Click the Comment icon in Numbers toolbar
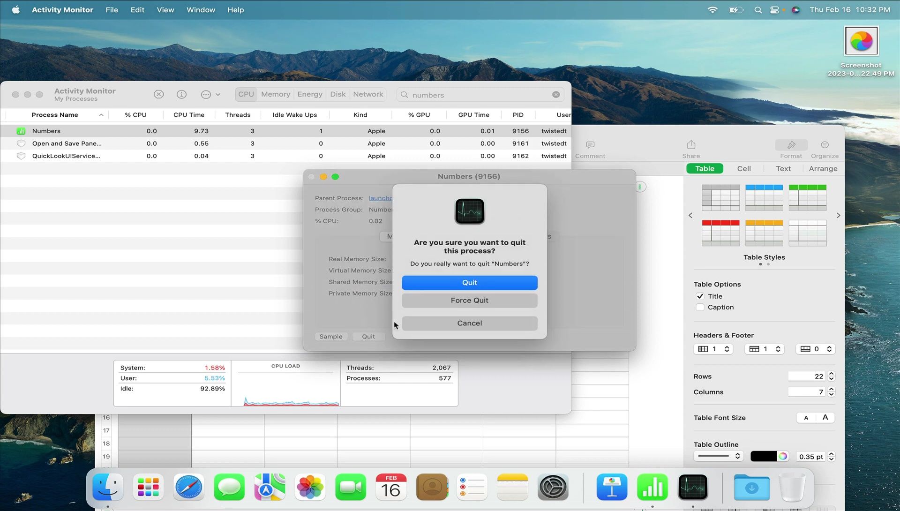The height and width of the screenshot is (511, 900). point(590,145)
